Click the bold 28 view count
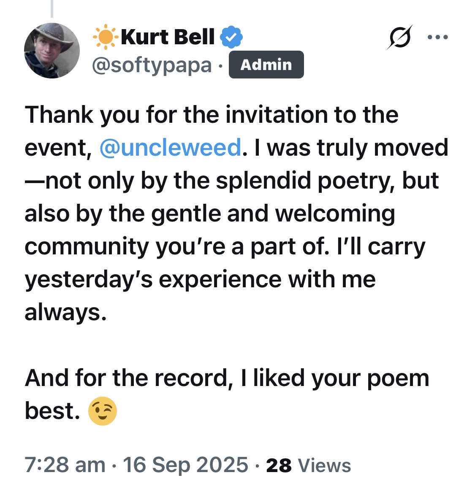The image size is (475, 486). click(279, 465)
